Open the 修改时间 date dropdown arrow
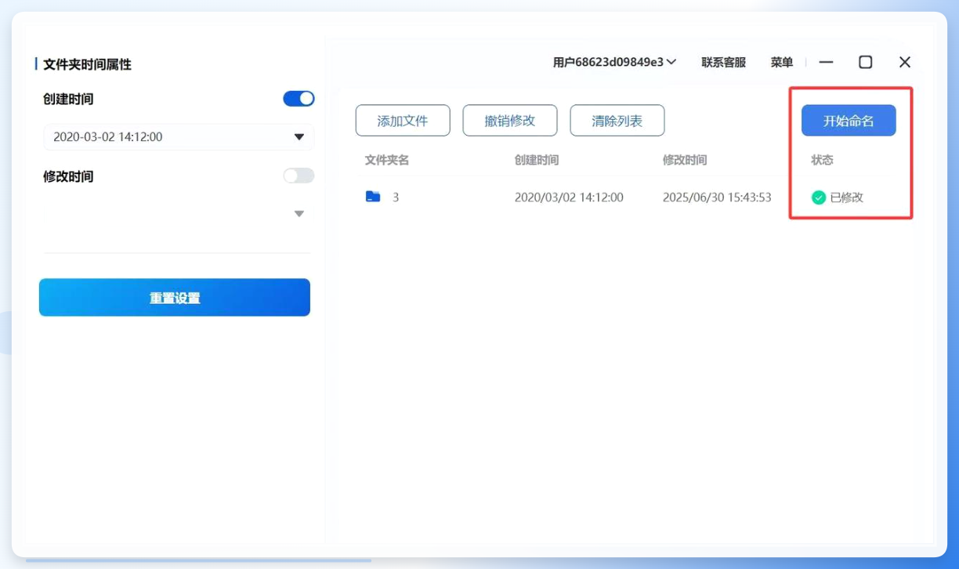 (299, 214)
